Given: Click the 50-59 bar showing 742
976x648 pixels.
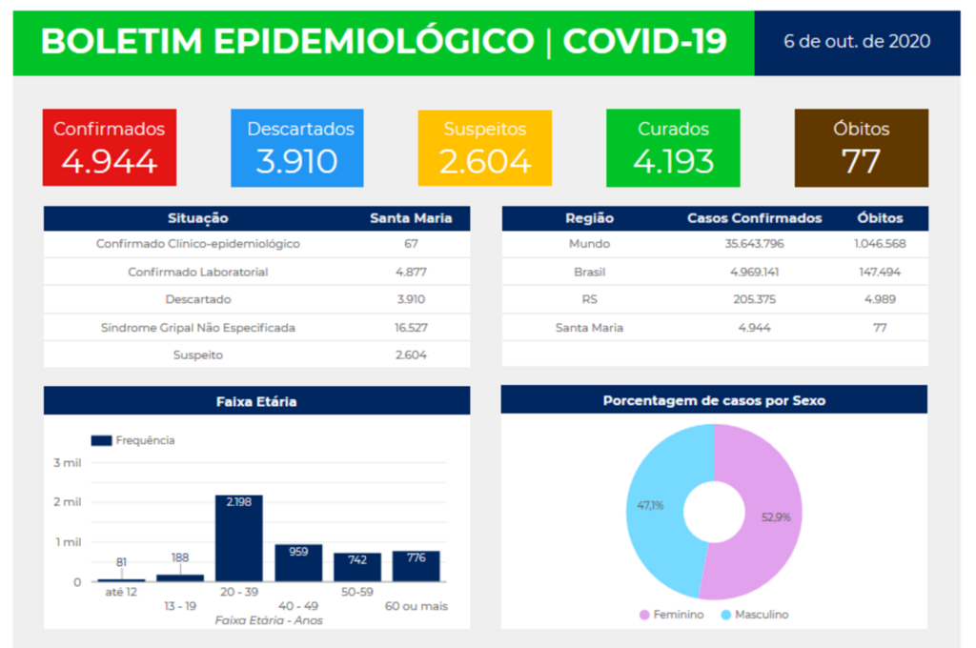Looking at the screenshot, I should (x=357, y=567).
